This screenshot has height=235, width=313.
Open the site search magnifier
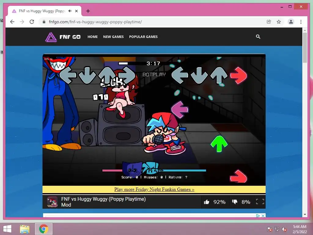click(x=258, y=37)
